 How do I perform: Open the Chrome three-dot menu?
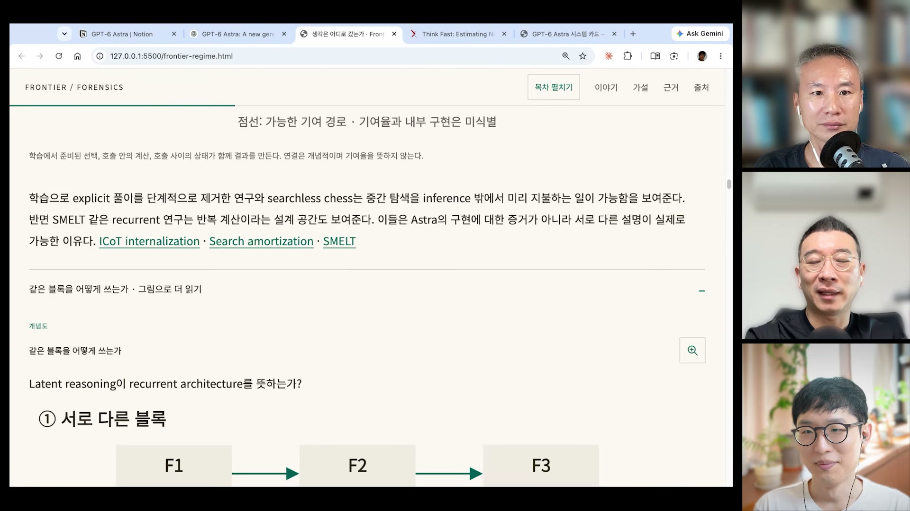[x=720, y=56]
